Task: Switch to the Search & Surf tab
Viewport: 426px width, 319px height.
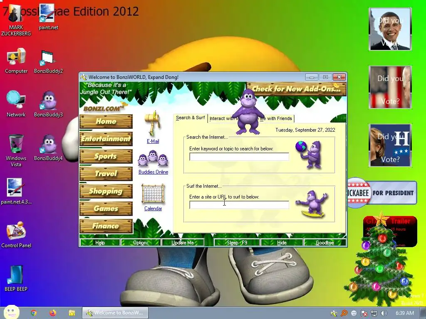Action: point(190,118)
